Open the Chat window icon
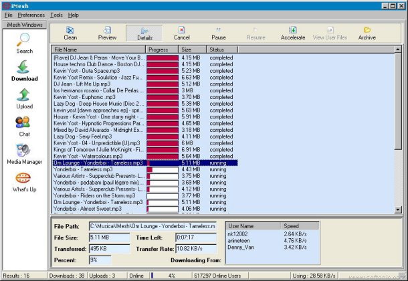Image resolution: width=408 pixels, height=281 pixels. 25,126
